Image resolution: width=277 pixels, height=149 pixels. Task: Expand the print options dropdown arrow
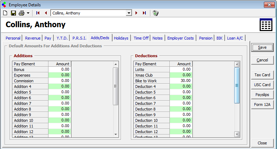28,13
